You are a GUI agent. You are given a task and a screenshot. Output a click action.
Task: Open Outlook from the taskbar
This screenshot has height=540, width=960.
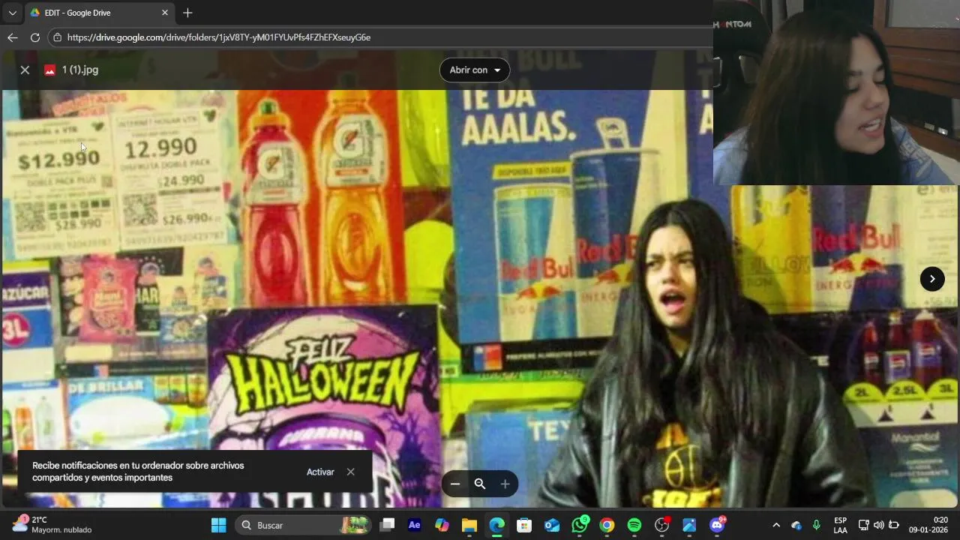(x=552, y=525)
